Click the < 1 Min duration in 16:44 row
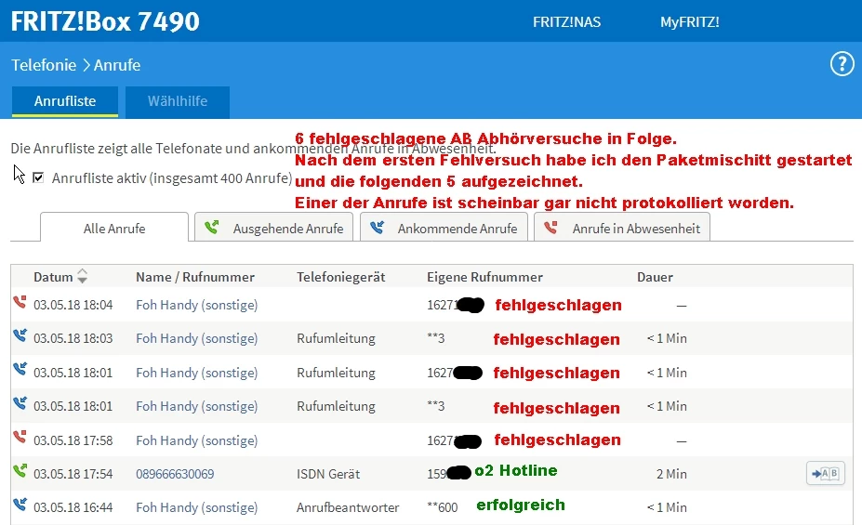862x525 pixels. 667,507
